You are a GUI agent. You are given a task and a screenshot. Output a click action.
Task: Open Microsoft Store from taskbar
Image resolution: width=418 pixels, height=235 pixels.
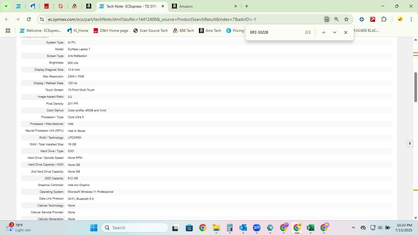click(189, 228)
